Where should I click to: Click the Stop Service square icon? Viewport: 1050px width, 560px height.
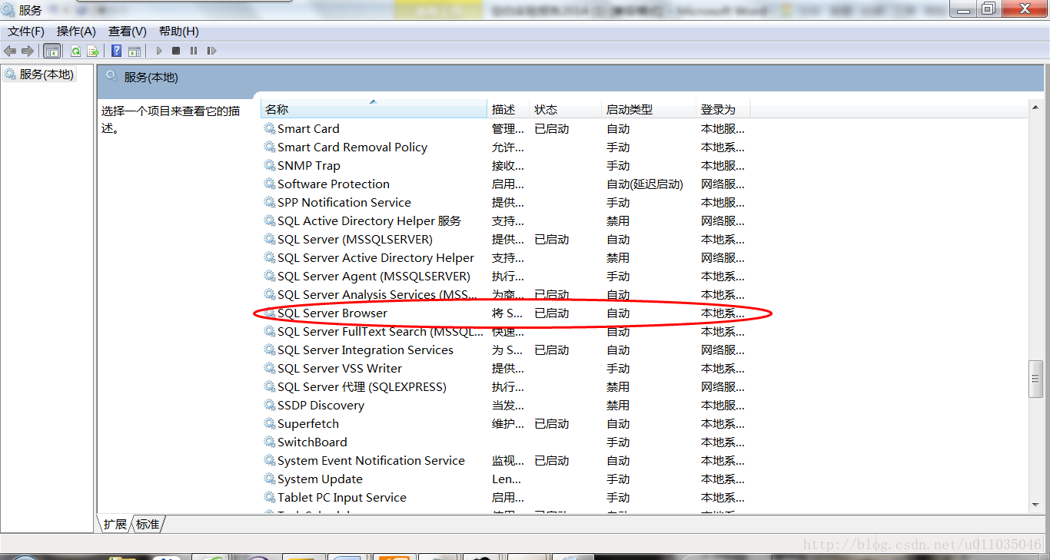pyautogui.click(x=176, y=51)
